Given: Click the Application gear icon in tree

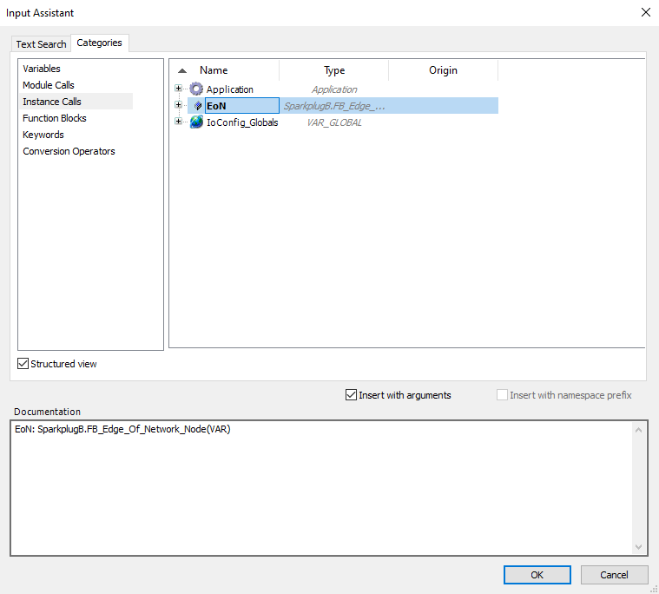Looking at the screenshot, I should (x=196, y=89).
